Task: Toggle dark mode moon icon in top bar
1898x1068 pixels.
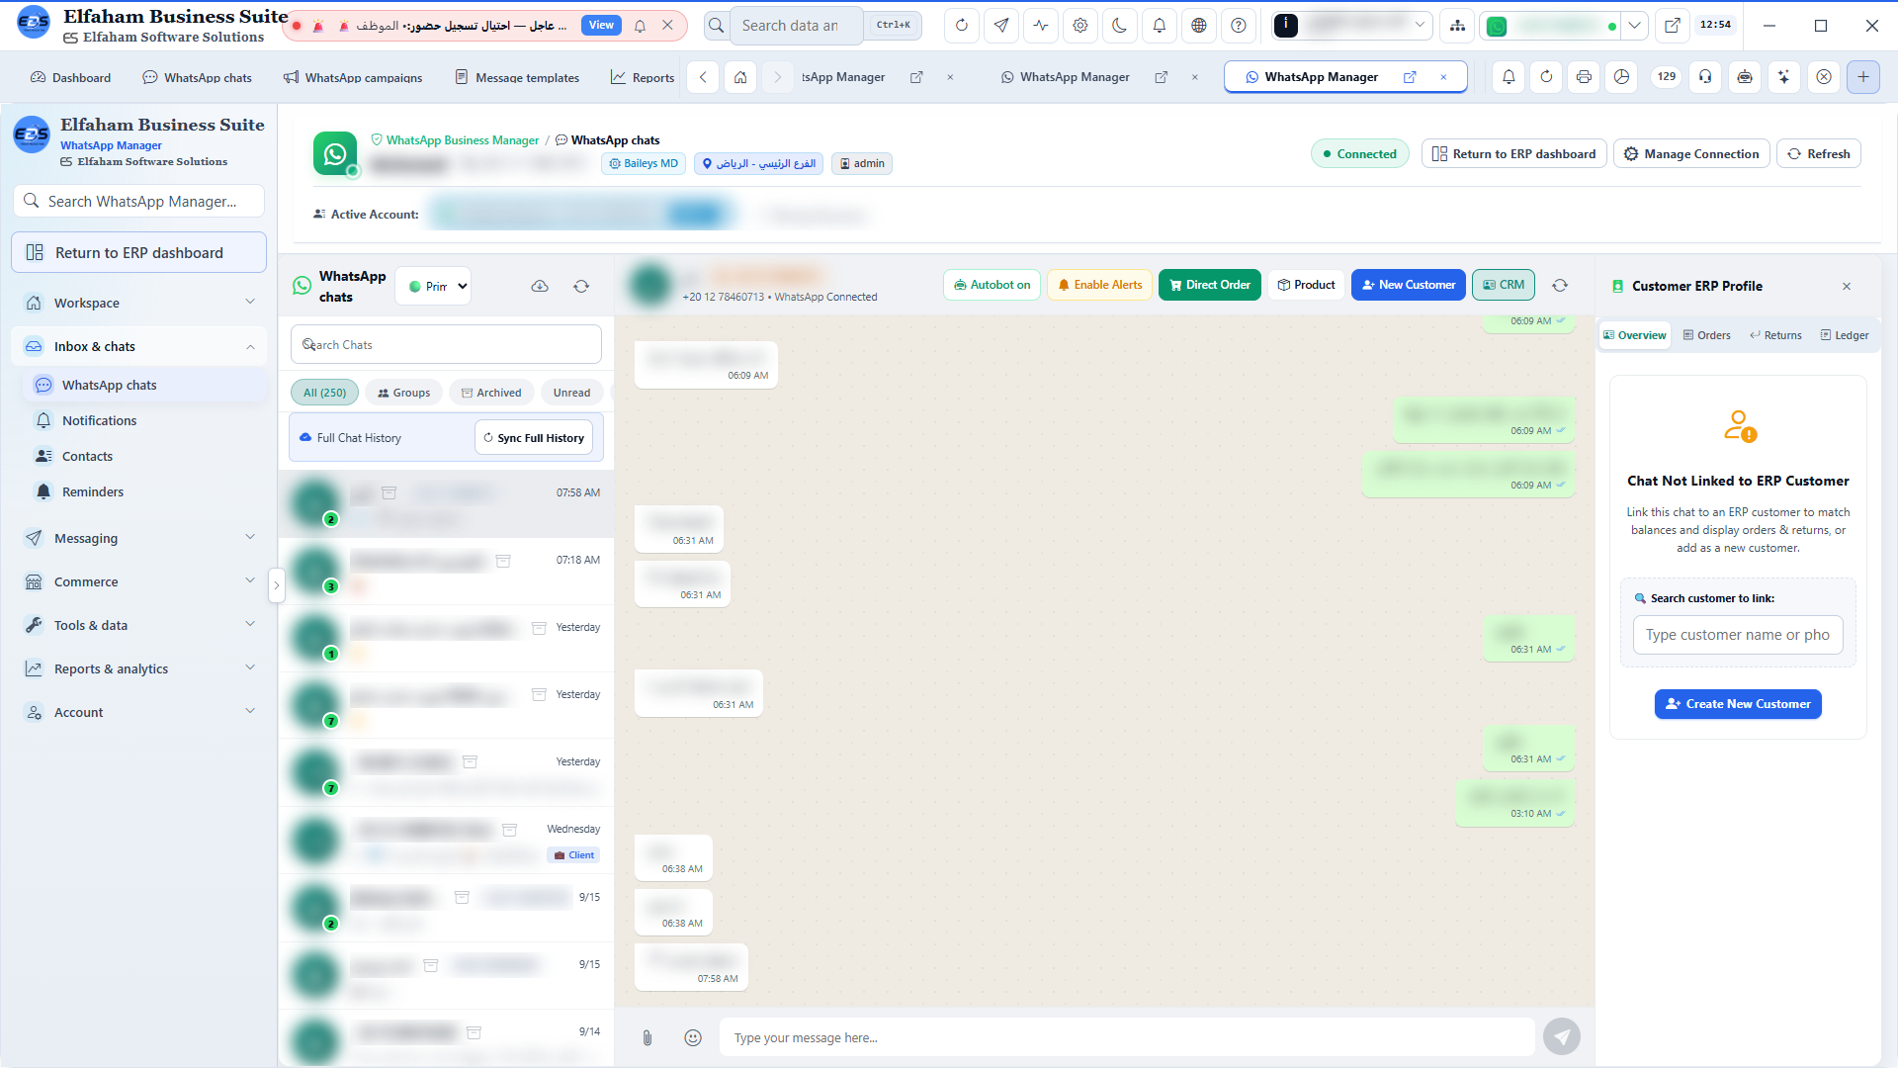Action: coord(1120,26)
